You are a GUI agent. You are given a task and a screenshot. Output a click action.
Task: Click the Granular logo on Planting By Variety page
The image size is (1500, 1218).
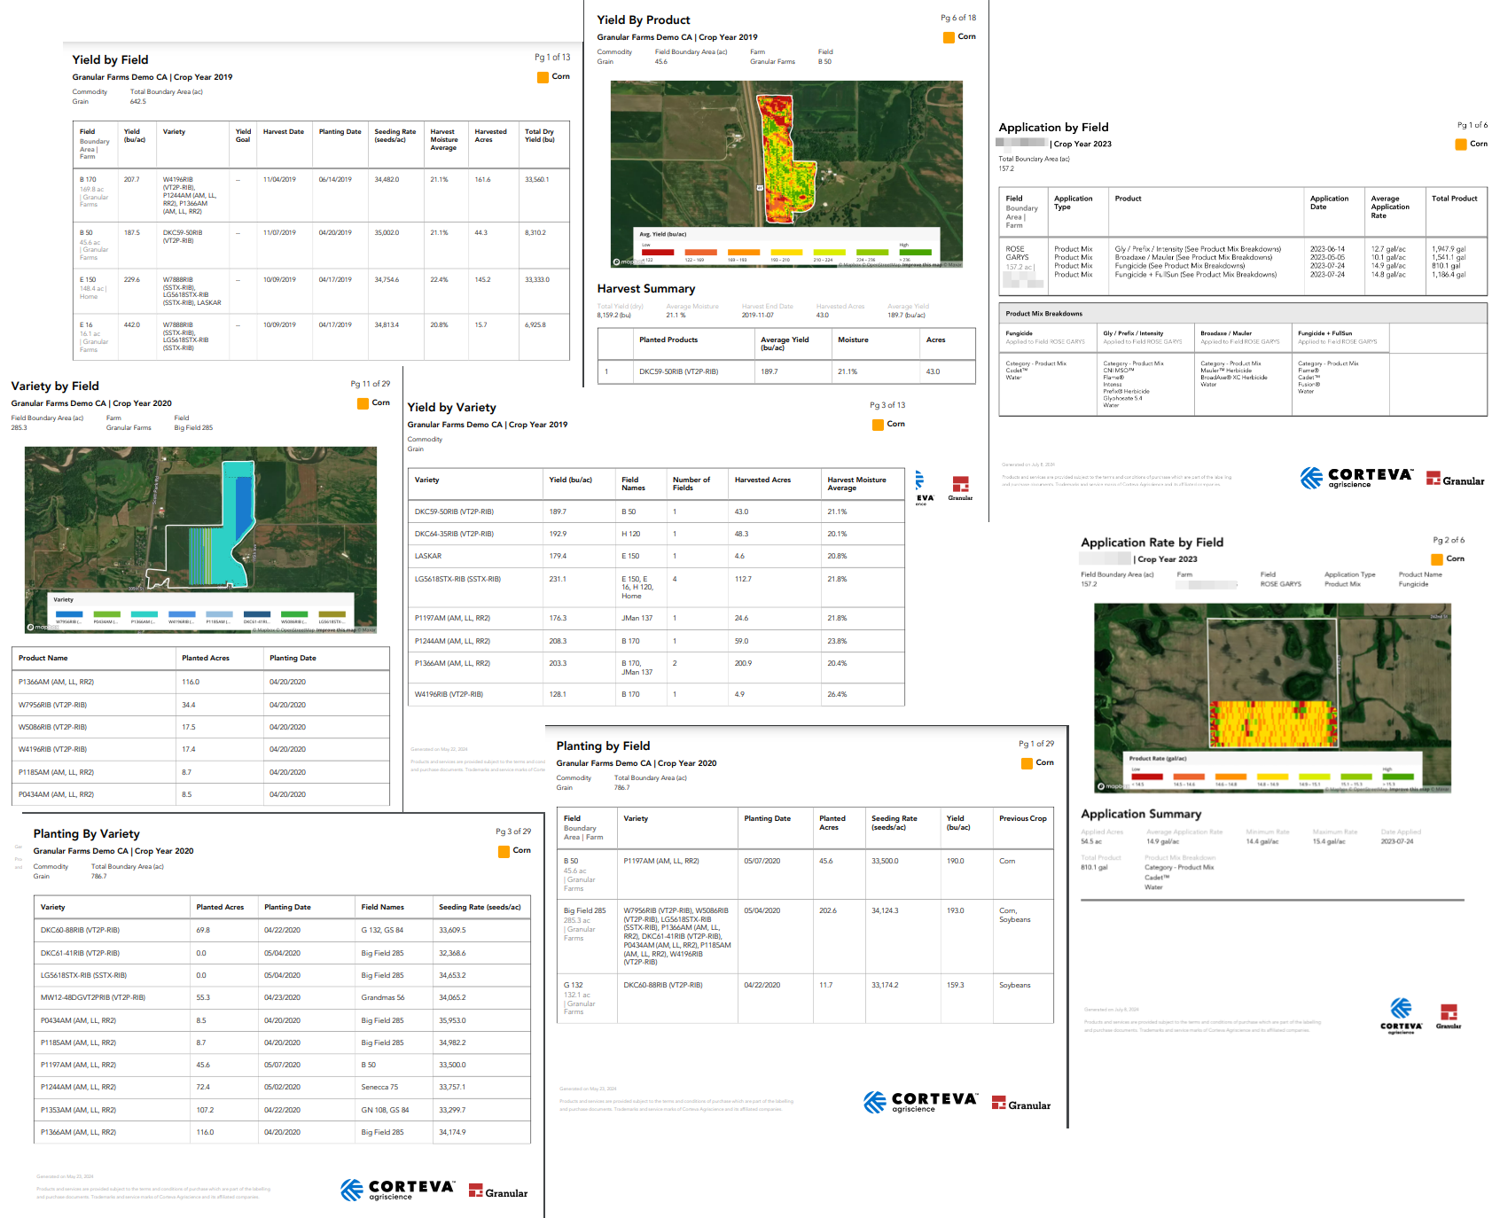click(x=498, y=1191)
